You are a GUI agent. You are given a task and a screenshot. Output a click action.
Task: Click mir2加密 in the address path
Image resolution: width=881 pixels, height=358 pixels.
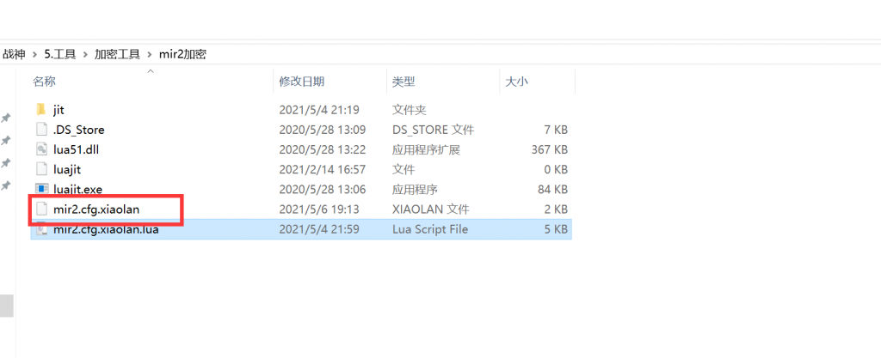click(x=184, y=54)
